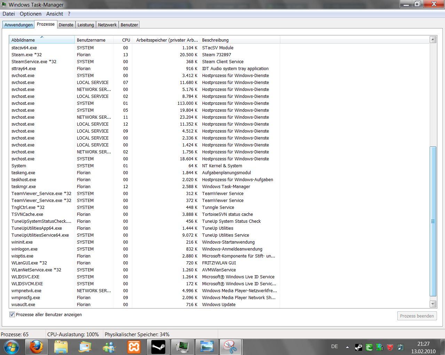445x355 pixels.
Task: Switch to the Leistung tab
Action: coord(86,25)
